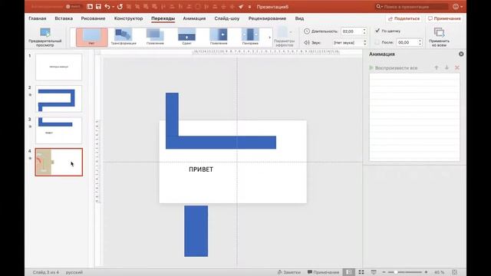Select slide 2 thumbnail
Viewport: 491px width, 276px height.
click(58, 99)
